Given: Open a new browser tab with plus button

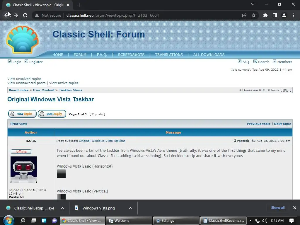Looking at the screenshot, I should pyautogui.click(x=79, y=5).
